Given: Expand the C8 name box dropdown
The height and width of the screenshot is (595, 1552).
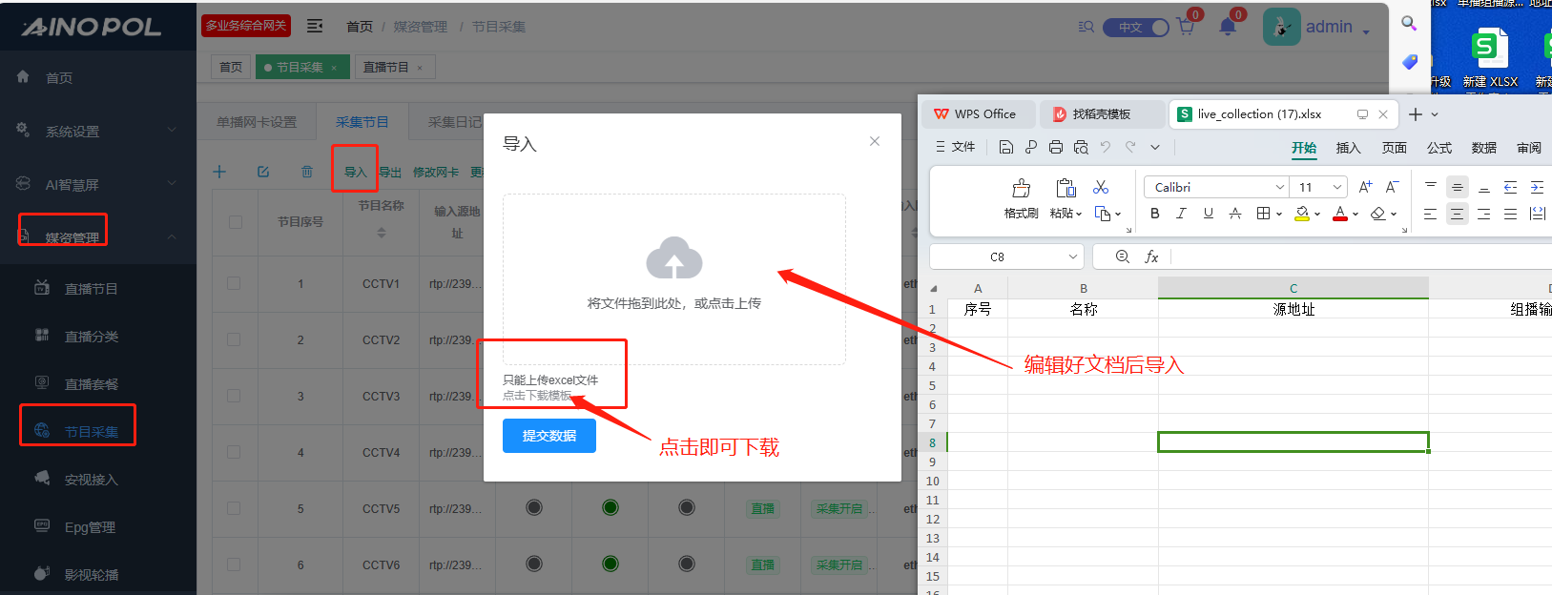Looking at the screenshot, I should click(x=1073, y=256).
